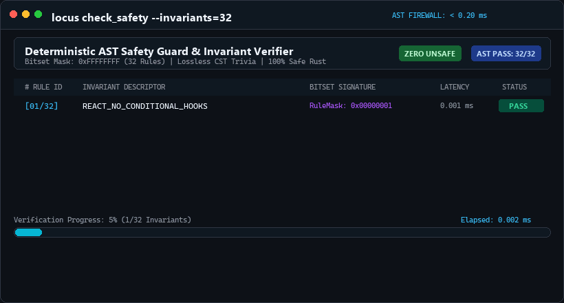Click the Deterministic AST Safety Guard heading
The image size is (564, 303).
pyautogui.click(x=159, y=51)
